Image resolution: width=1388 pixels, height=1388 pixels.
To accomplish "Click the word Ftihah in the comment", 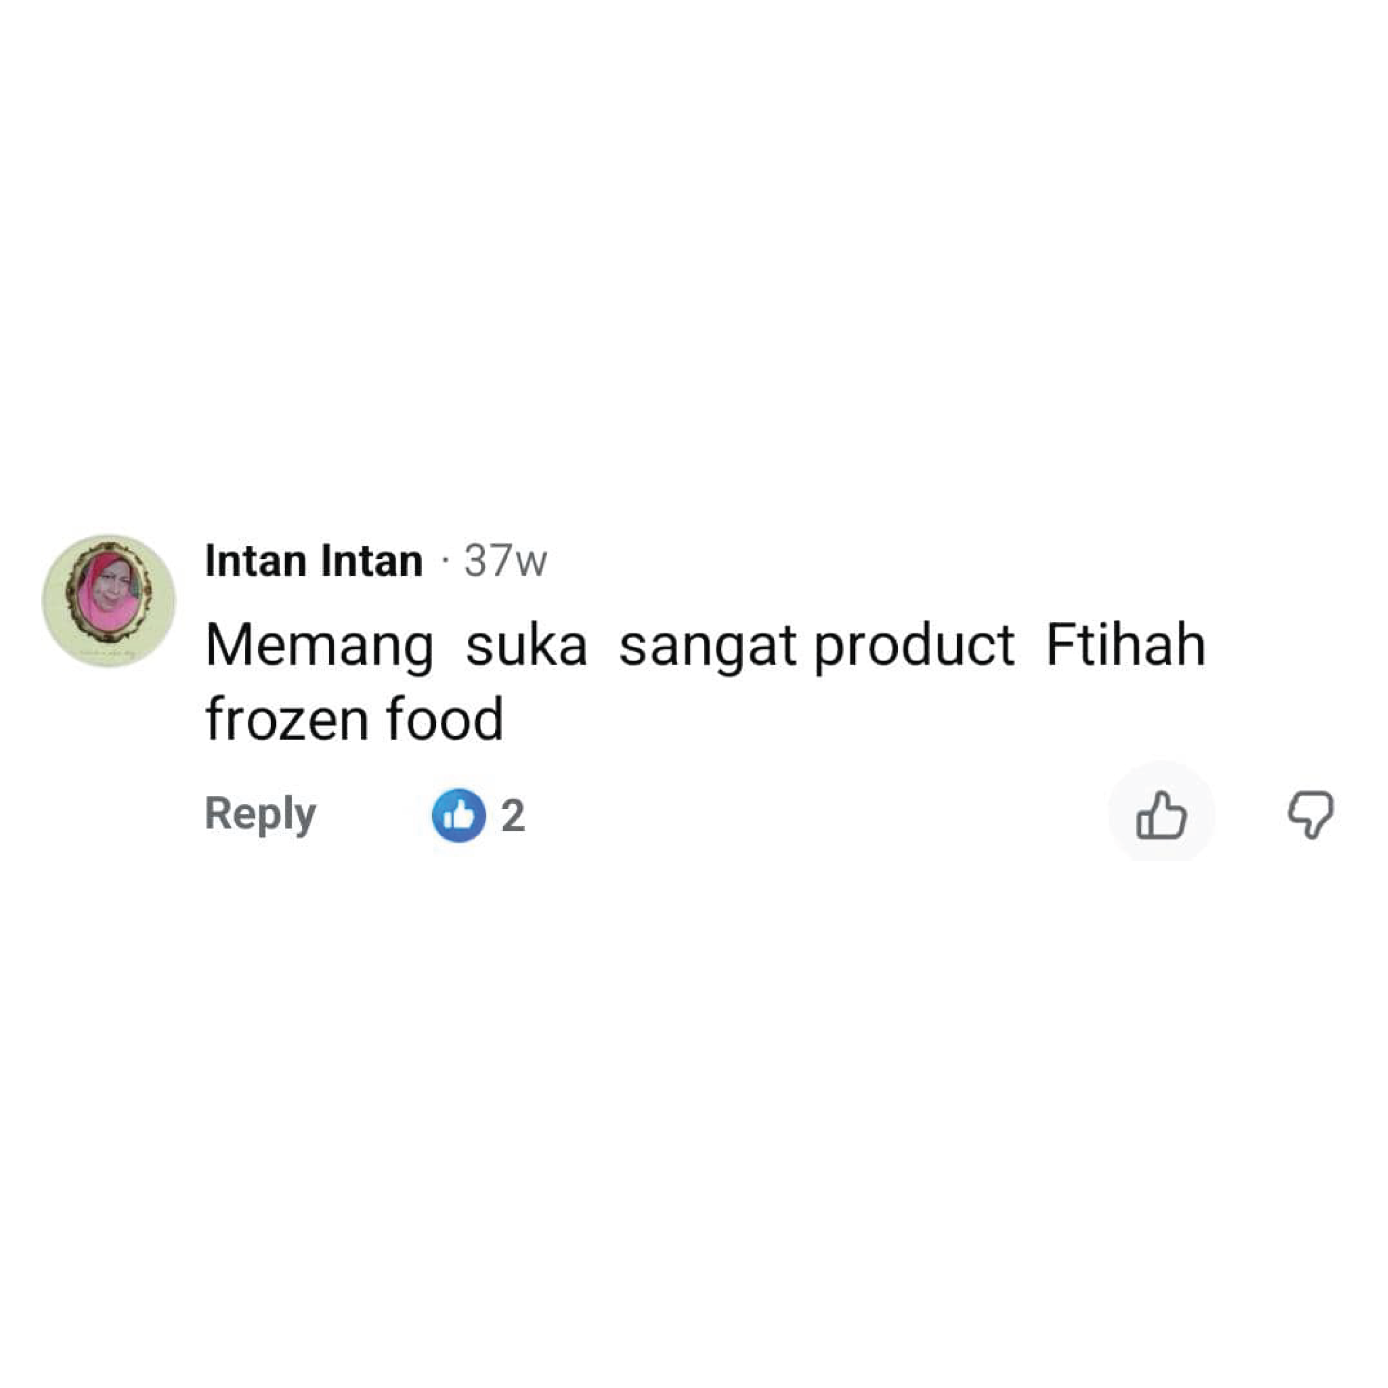I will click(x=1125, y=645).
